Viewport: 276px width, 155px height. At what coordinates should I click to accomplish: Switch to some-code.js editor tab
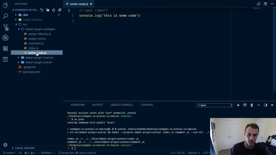(x=78, y=4)
